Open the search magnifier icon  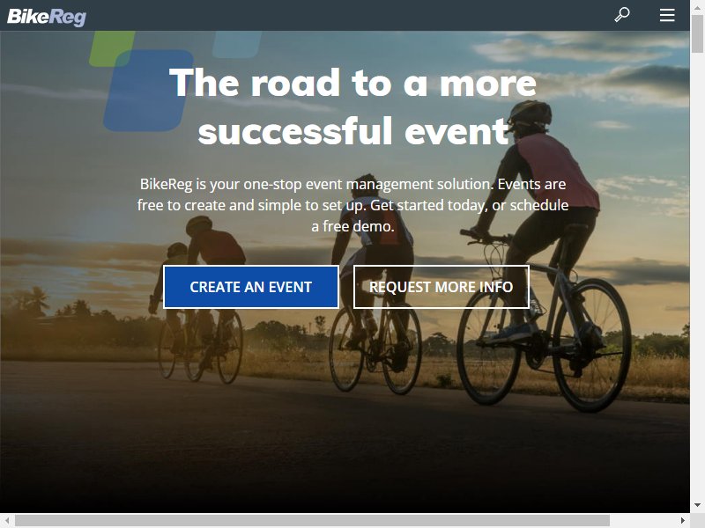coord(622,15)
